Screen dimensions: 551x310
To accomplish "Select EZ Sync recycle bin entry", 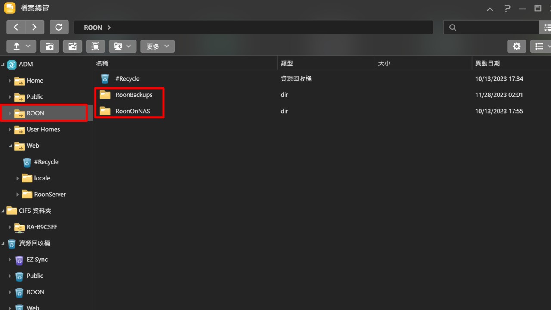I will coord(37,260).
